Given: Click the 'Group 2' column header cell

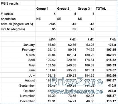Looking at the screenshot, I should coord(66,9).
